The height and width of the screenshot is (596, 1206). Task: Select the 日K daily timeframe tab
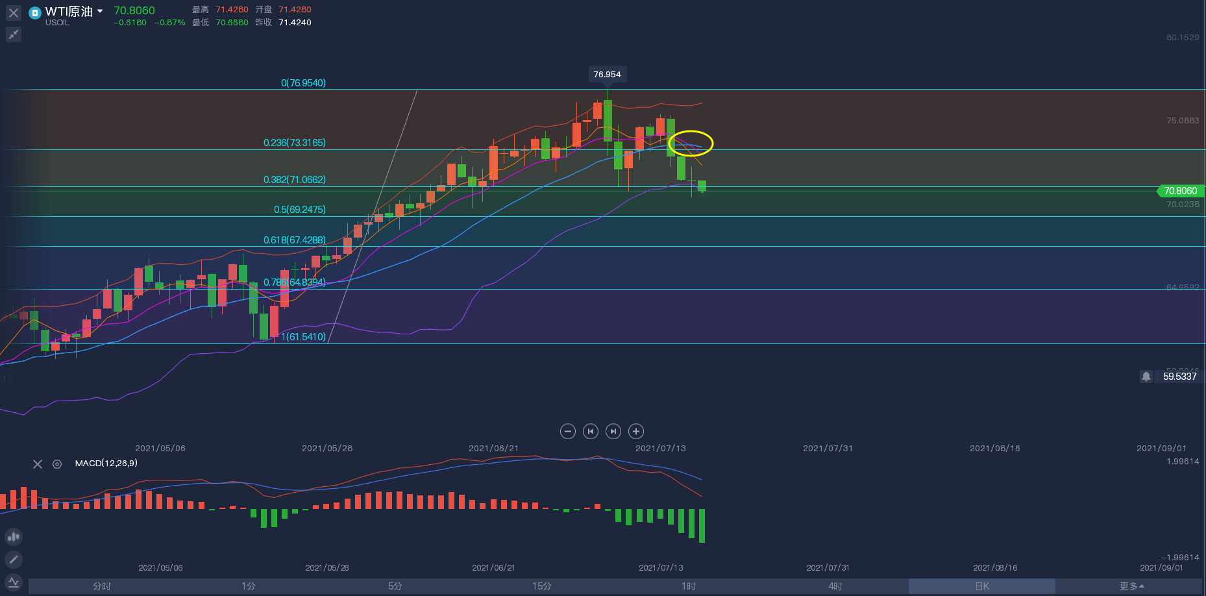(x=982, y=586)
